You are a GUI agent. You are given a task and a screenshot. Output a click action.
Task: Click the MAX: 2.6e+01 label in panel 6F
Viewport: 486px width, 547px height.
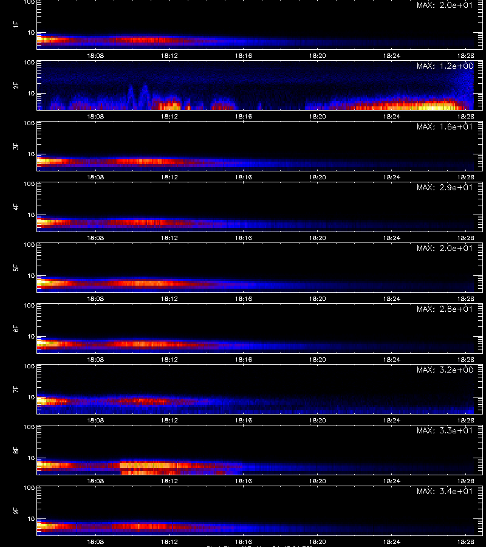[x=445, y=309]
